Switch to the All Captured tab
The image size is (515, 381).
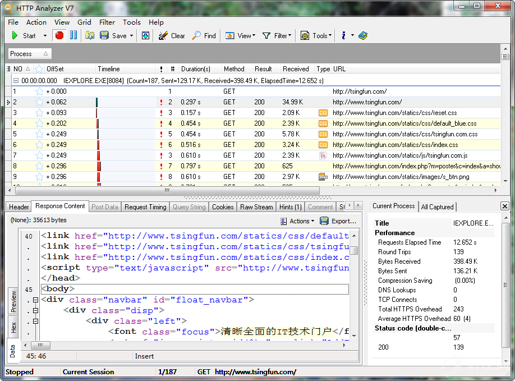click(x=437, y=207)
